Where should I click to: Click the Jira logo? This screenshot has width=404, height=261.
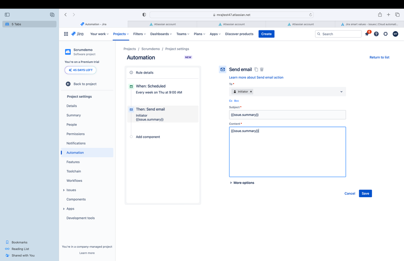[x=77, y=34]
